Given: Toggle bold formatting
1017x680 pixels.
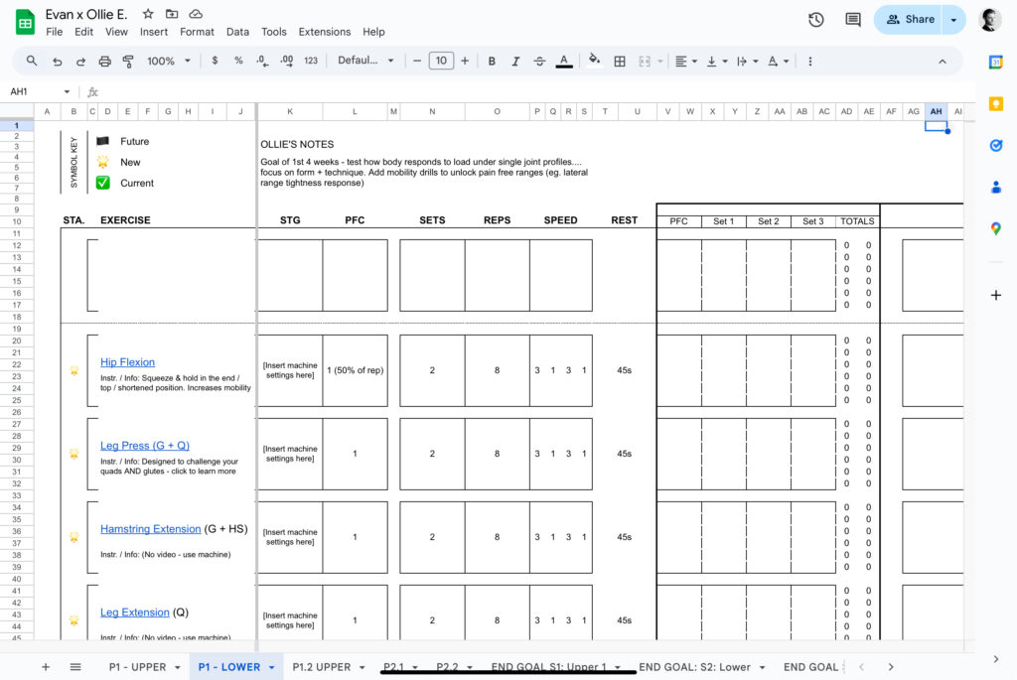Looking at the screenshot, I should point(492,61).
